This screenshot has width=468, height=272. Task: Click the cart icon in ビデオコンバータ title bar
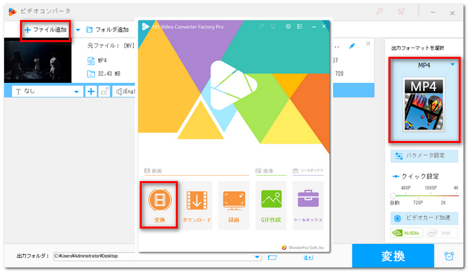(401, 11)
